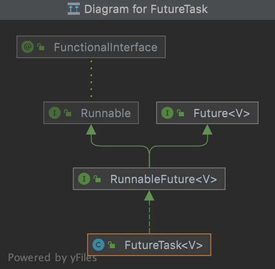This screenshot has width=275, height=269.
Task: Click the yellow dotted edge below FunctionalInterface
Action: [91, 78]
